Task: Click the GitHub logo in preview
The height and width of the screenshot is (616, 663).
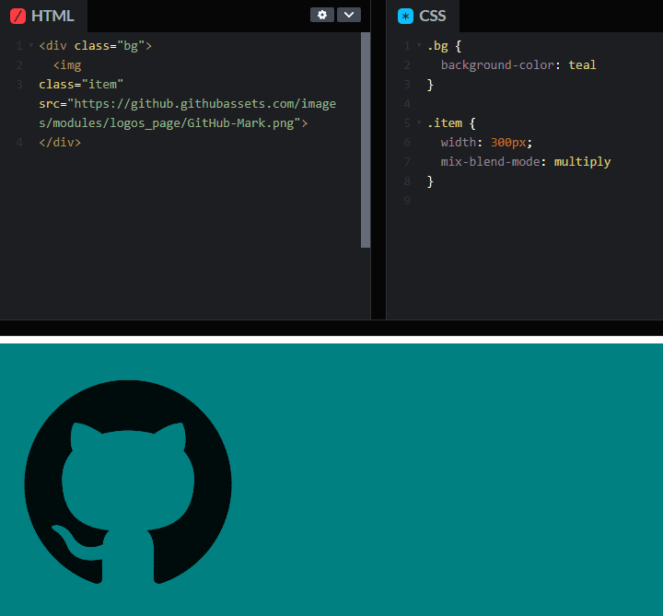Action: (x=128, y=482)
